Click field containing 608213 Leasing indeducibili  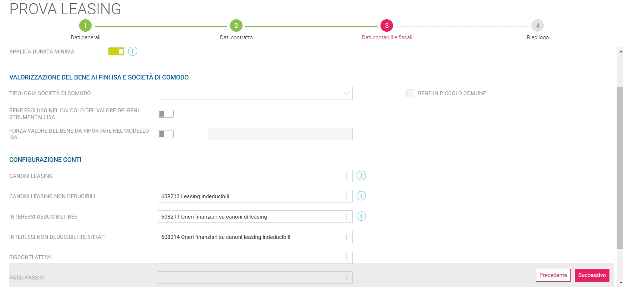click(255, 196)
